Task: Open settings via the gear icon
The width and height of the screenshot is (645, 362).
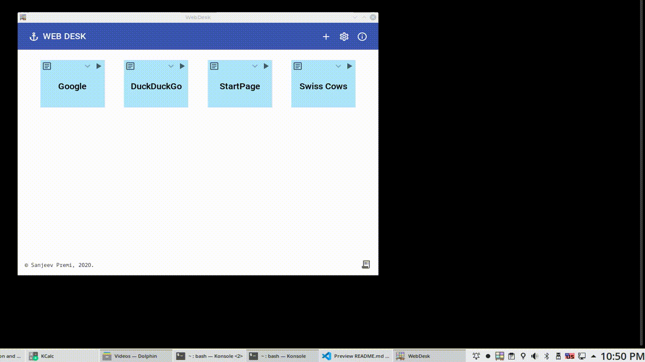Action: click(344, 37)
